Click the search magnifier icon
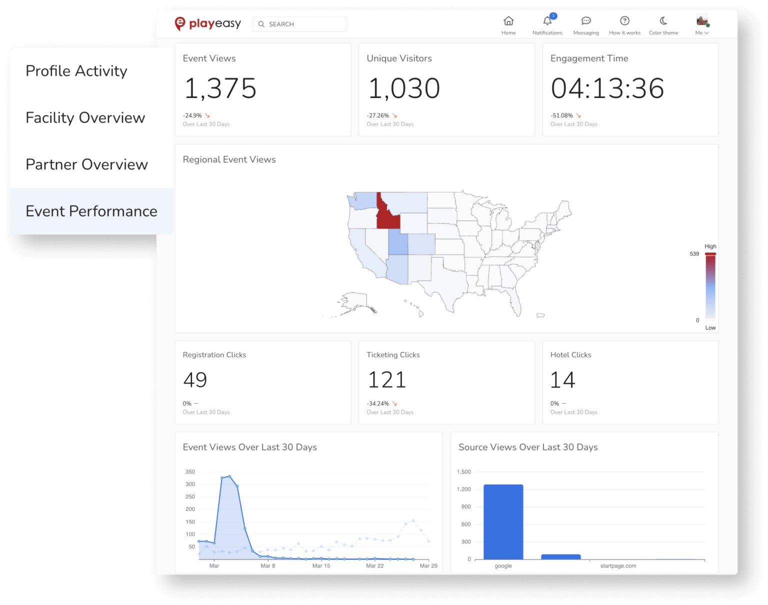The width and height of the screenshot is (768, 605). [x=262, y=24]
